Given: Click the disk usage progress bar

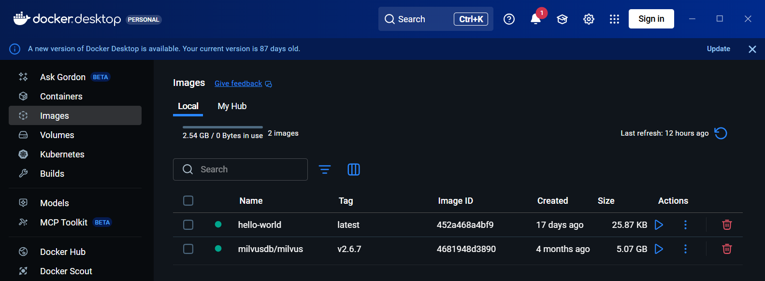Looking at the screenshot, I should (223, 127).
